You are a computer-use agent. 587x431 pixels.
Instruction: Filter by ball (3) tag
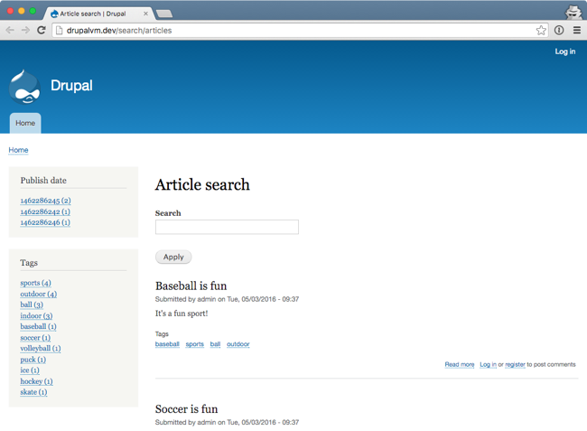point(32,305)
